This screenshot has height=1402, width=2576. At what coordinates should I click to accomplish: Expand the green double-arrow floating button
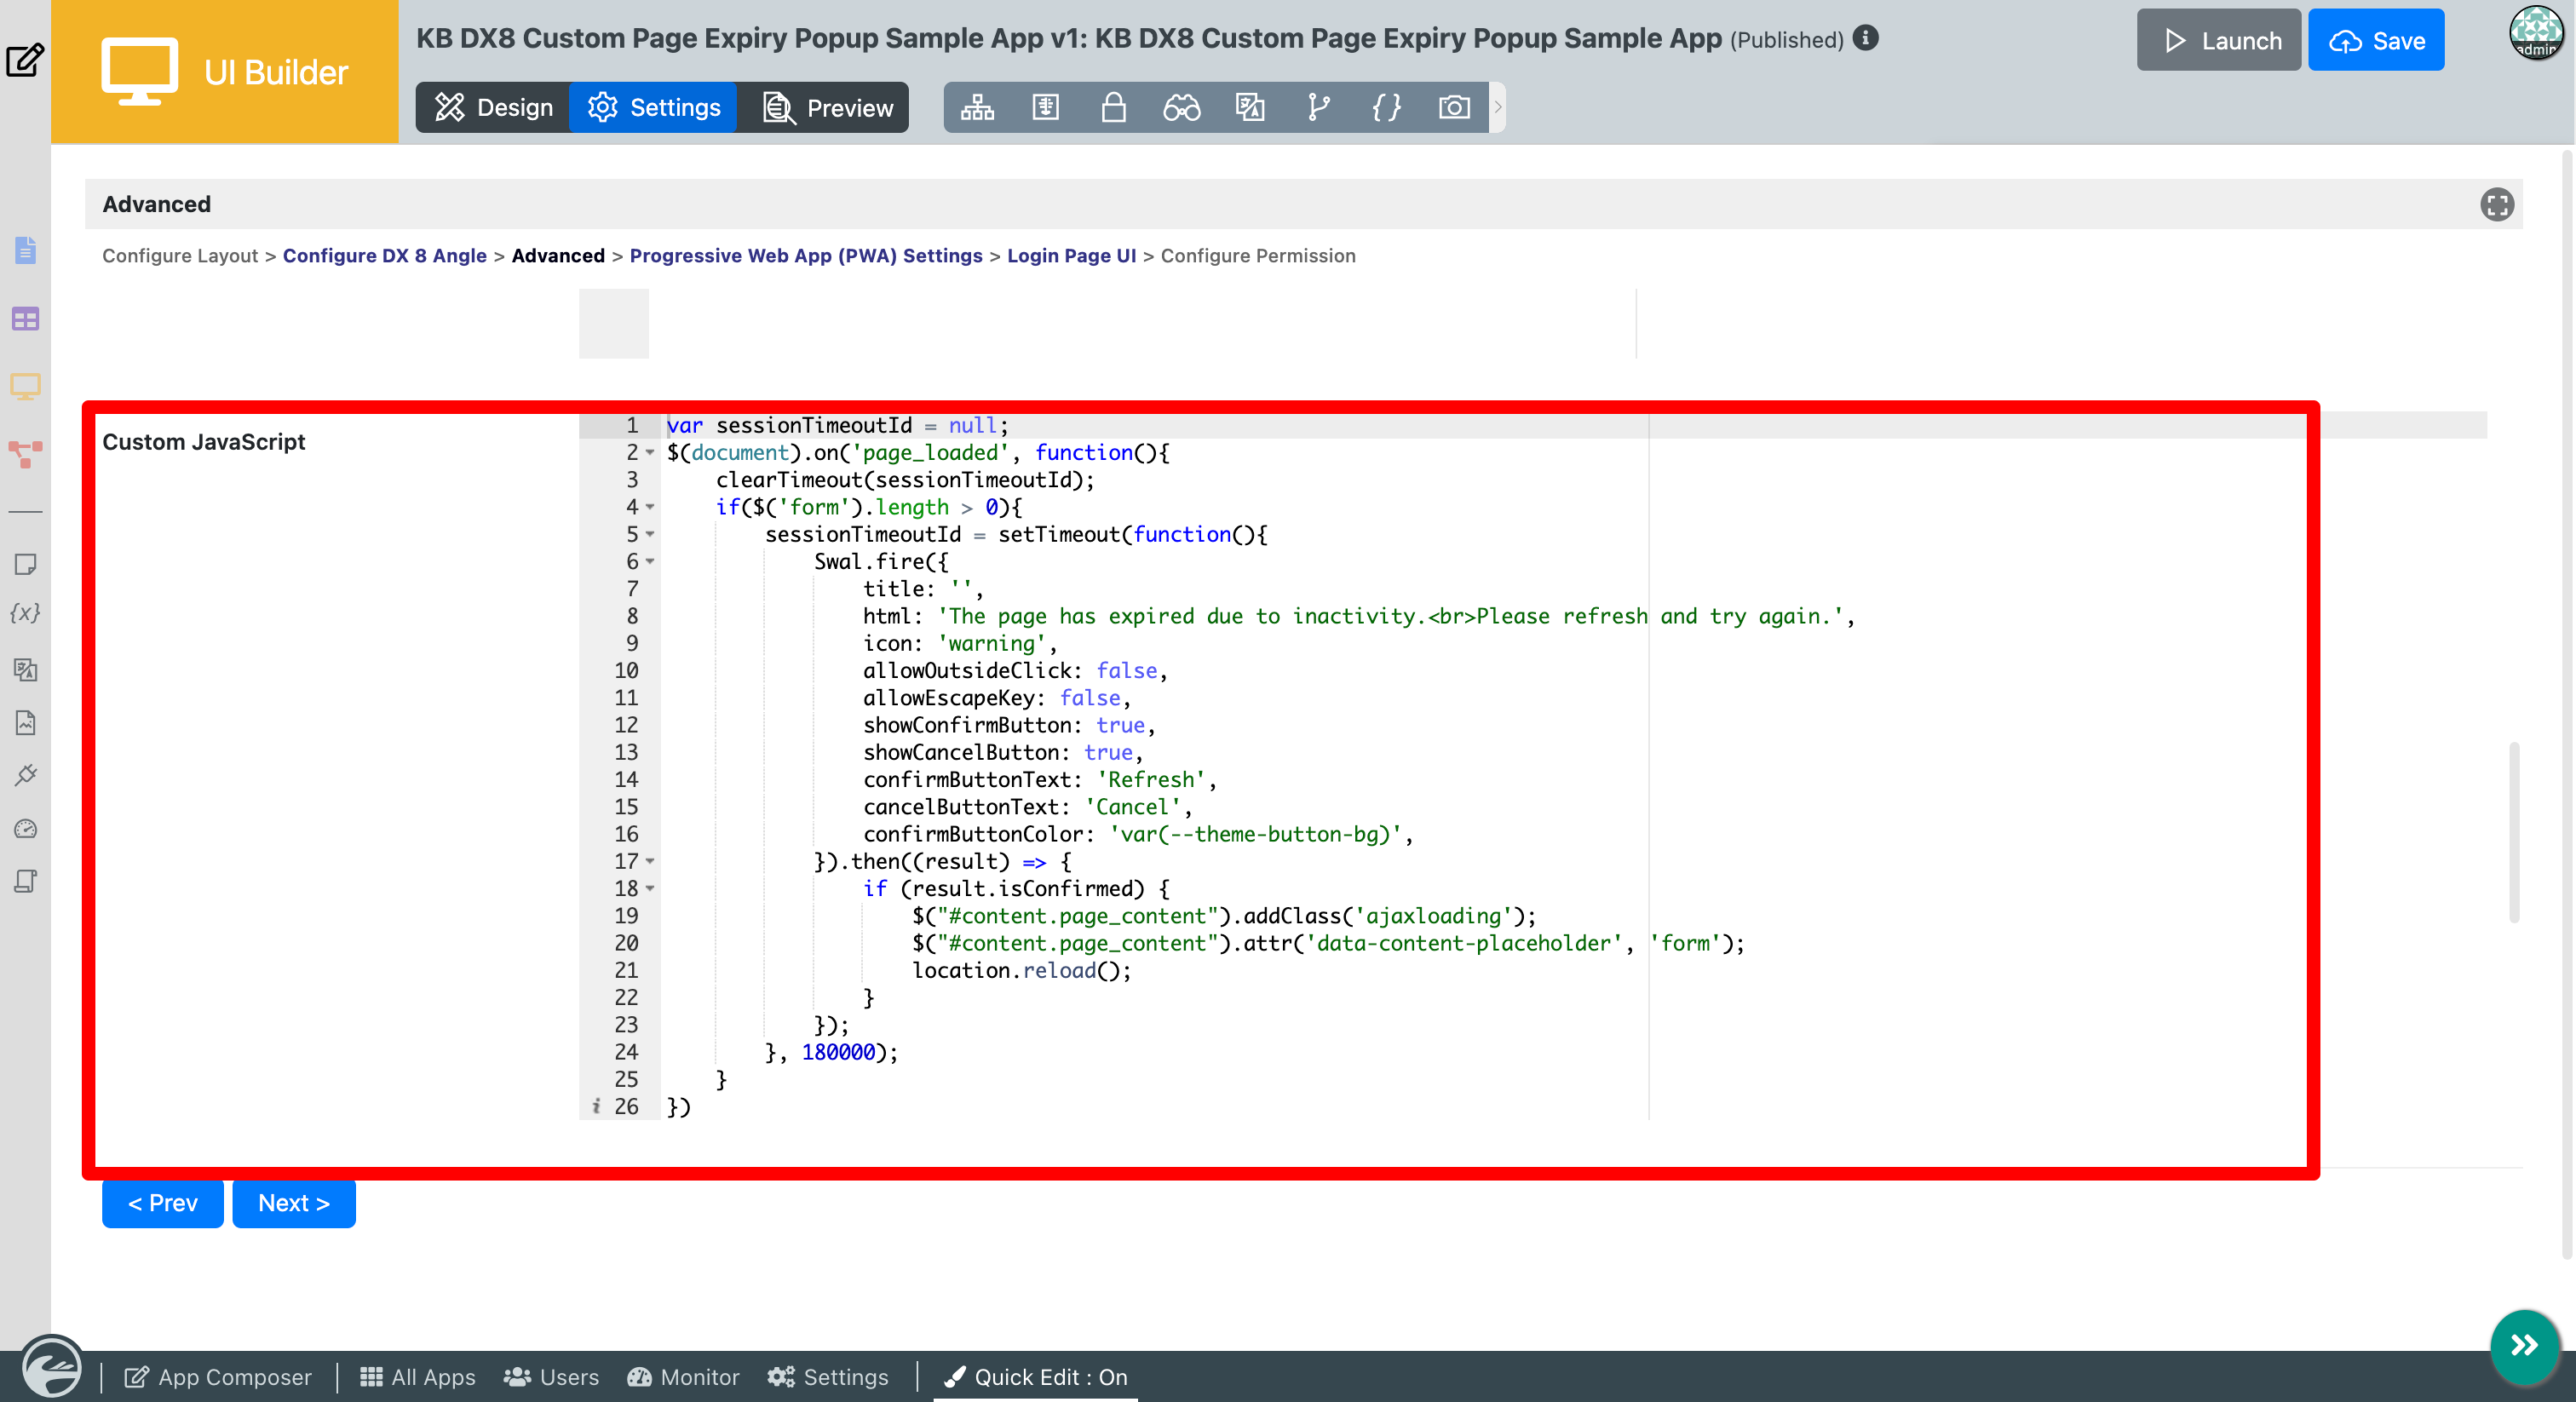pyautogui.click(x=2524, y=1345)
